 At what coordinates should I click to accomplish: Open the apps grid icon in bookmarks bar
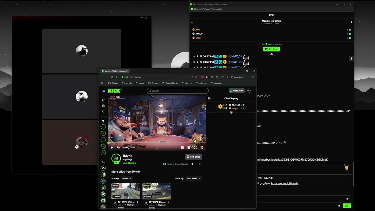coord(102,83)
